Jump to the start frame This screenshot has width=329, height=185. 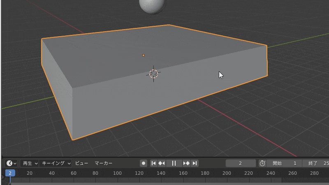coord(153,163)
